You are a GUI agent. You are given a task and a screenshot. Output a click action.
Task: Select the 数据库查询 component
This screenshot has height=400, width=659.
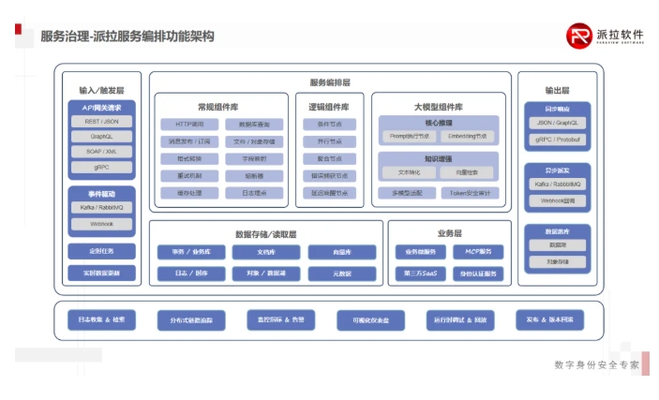click(254, 125)
